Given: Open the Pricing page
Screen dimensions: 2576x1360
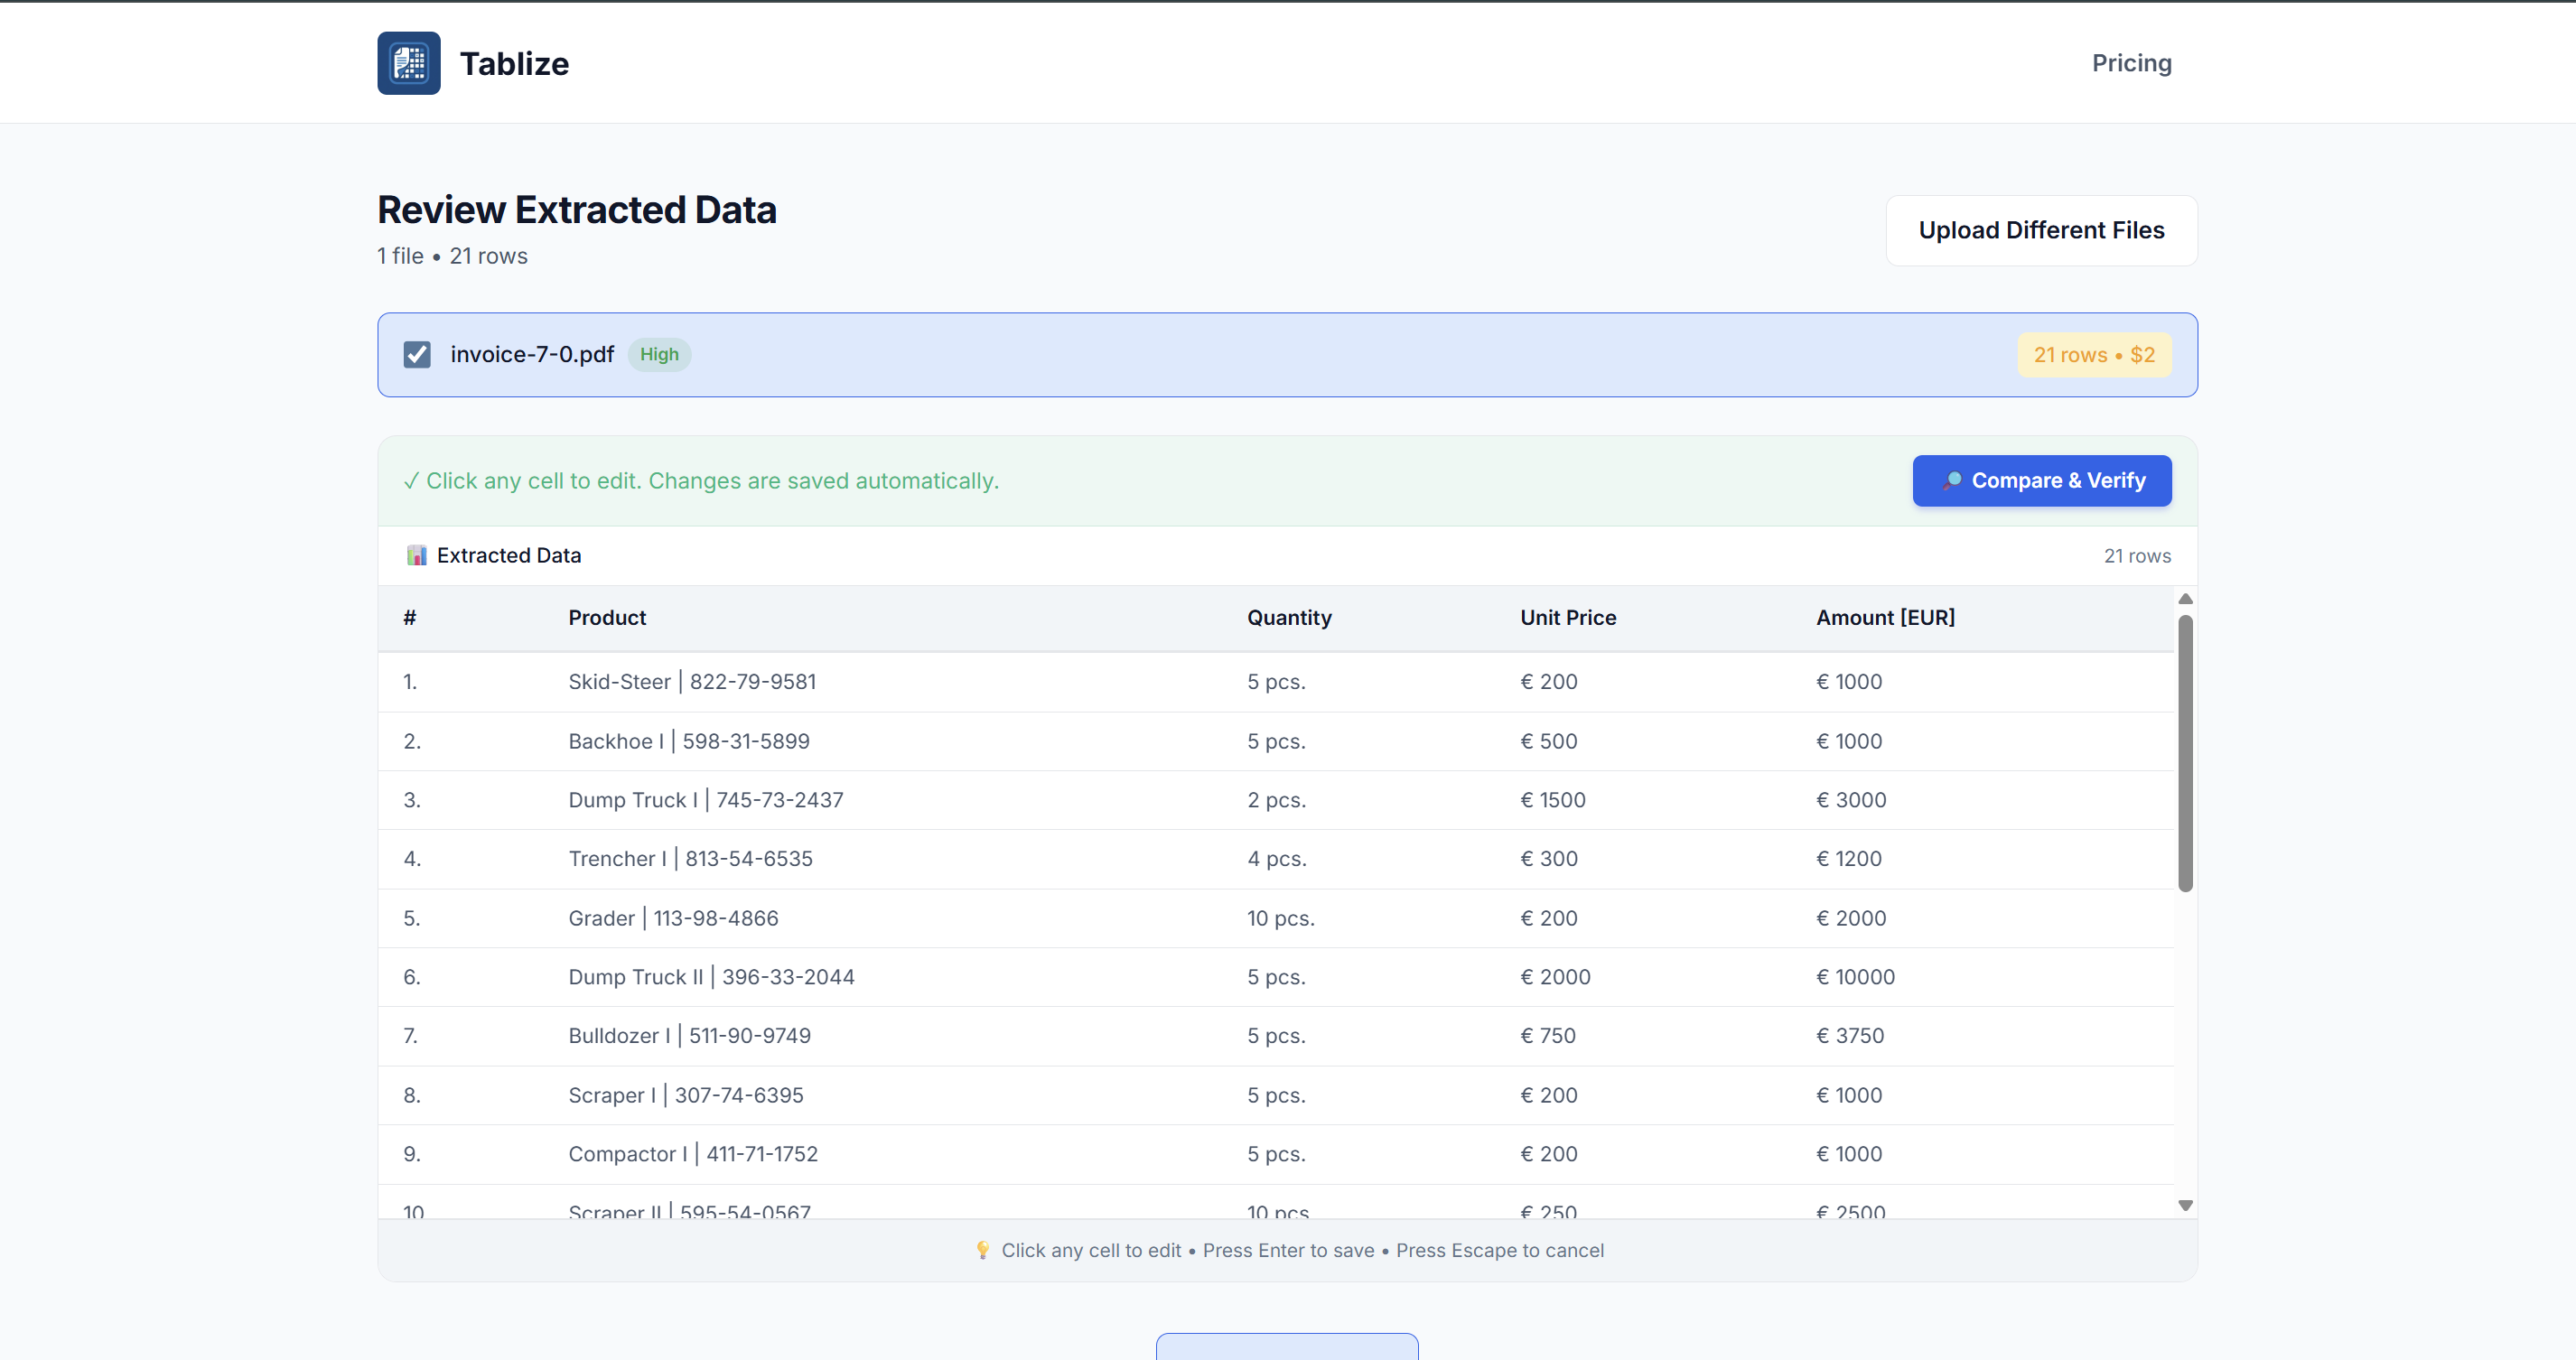Looking at the screenshot, I should point(2131,62).
